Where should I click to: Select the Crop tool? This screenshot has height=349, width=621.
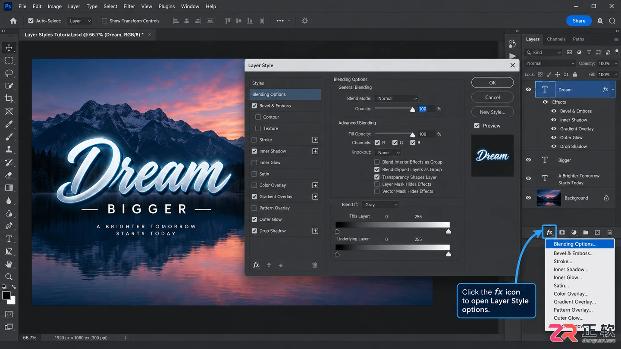9,99
